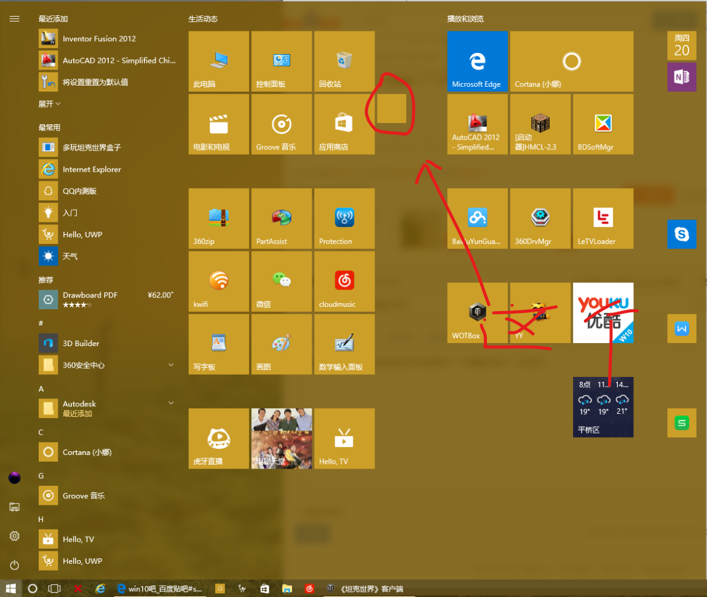Open the Cortana (小娜) wide tile
Image resolution: width=707 pixels, height=597 pixels.
click(572, 61)
